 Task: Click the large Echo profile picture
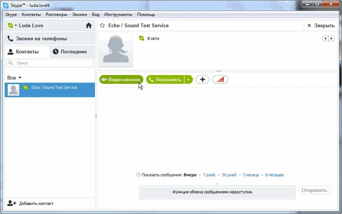pos(116,50)
